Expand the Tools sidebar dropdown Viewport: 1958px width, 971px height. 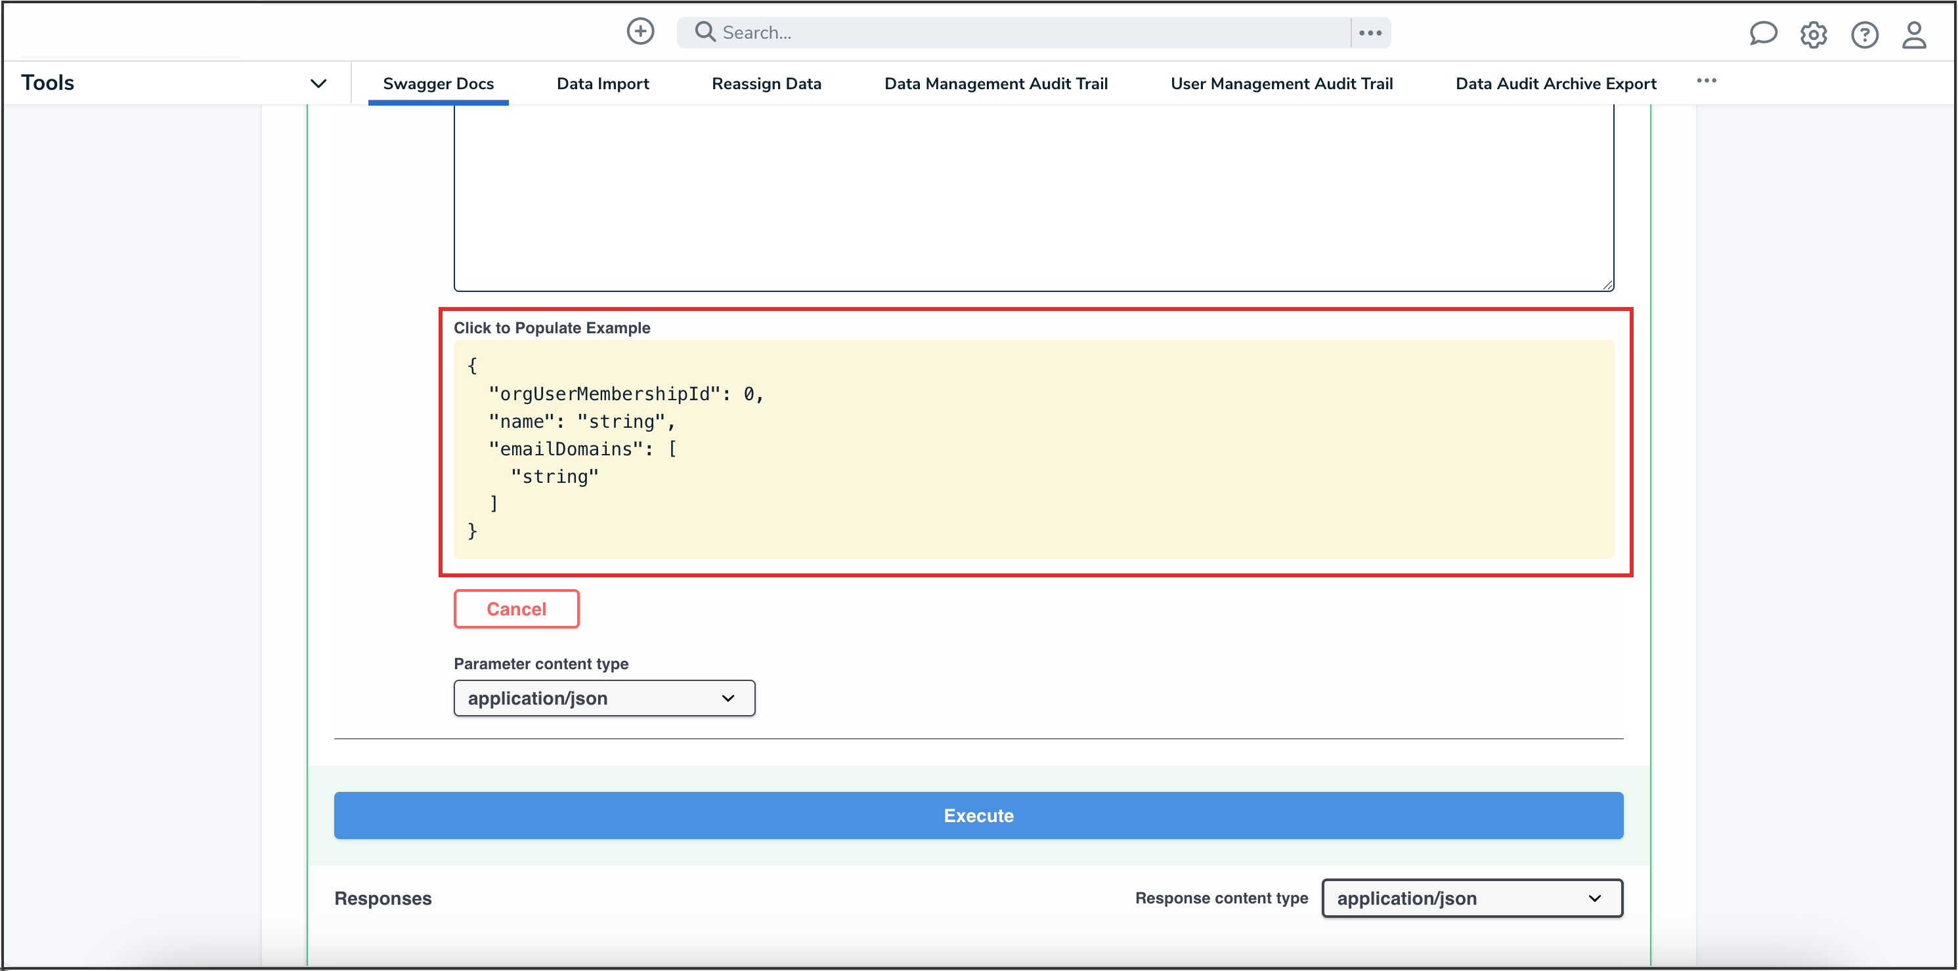(318, 83)
